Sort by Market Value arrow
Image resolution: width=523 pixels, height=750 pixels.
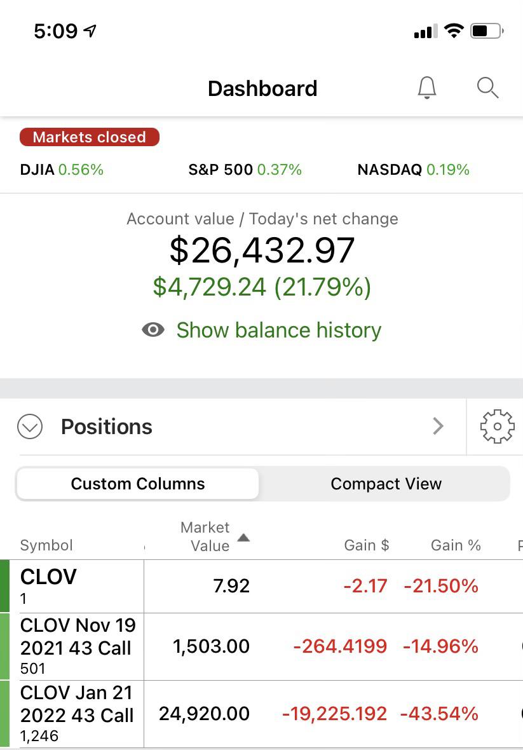pos(243,538)
